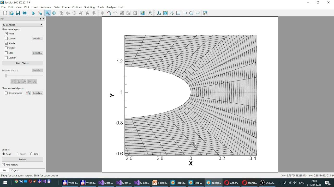Open the Analyze menu
Screen dimensions: 334x187
(111, 7)
